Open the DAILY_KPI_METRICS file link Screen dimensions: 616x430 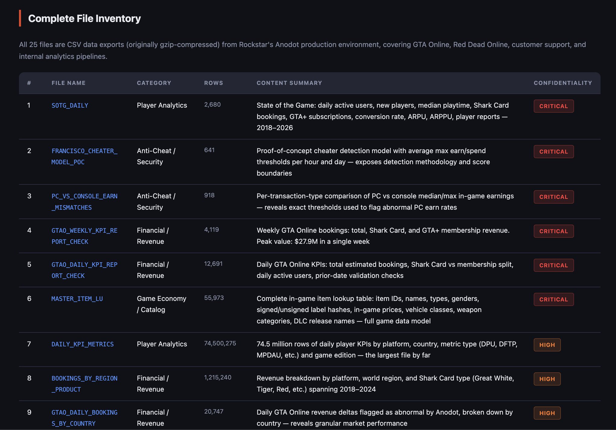point(82,344)
